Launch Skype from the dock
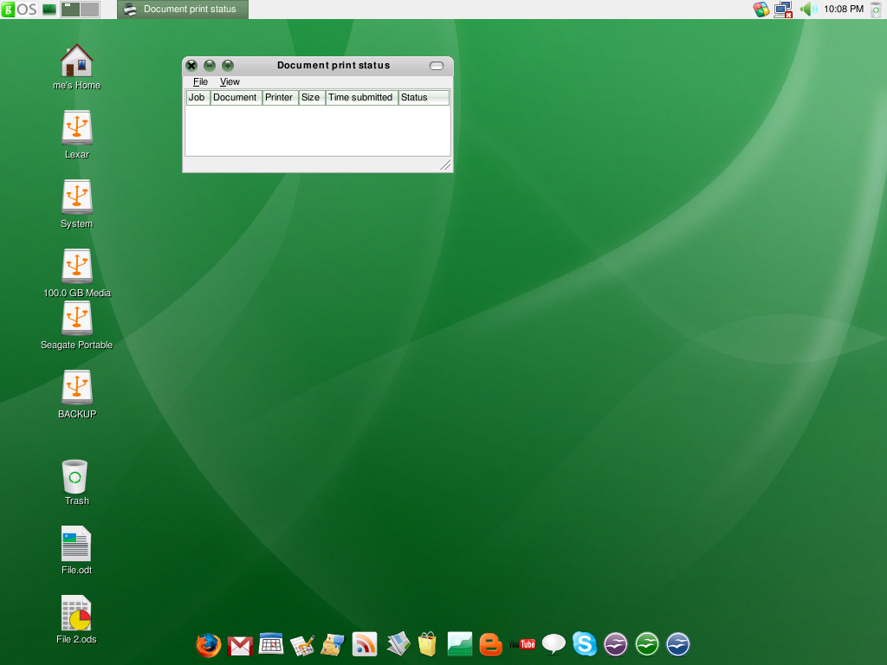This screenshot has height=665, width=887. 584,644
